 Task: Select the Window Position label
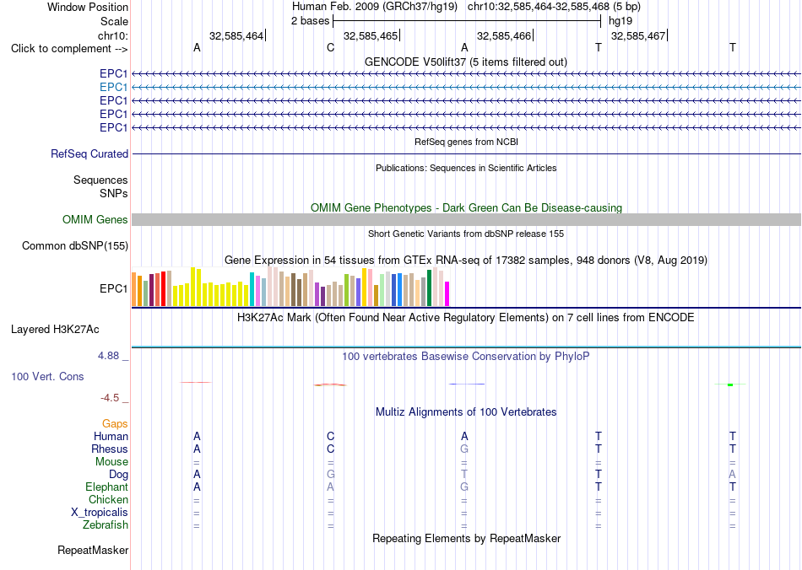pyautogui.click(x=88, y=7)
